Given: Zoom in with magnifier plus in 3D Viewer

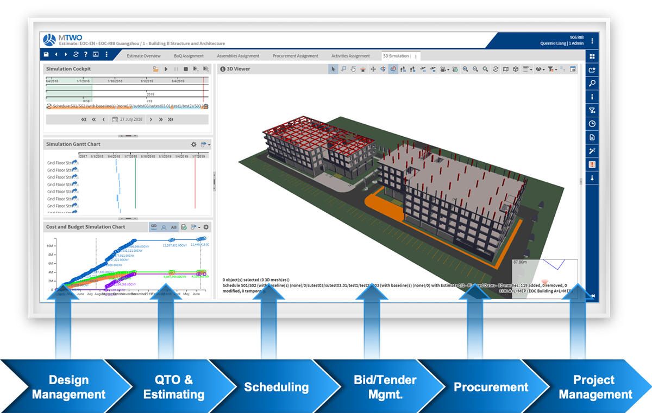Looking at the screenshot, I should pyautogui.click(x=465, y=69).
